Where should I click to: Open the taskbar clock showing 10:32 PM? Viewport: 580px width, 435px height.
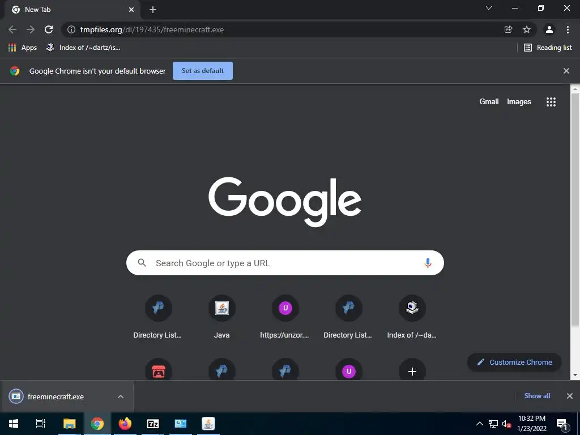532,424
